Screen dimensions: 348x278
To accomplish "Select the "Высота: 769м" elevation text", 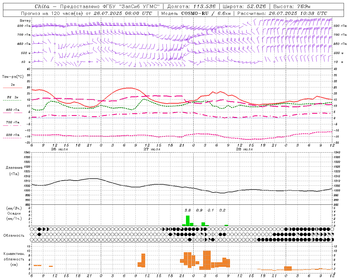I will (292, 7).
